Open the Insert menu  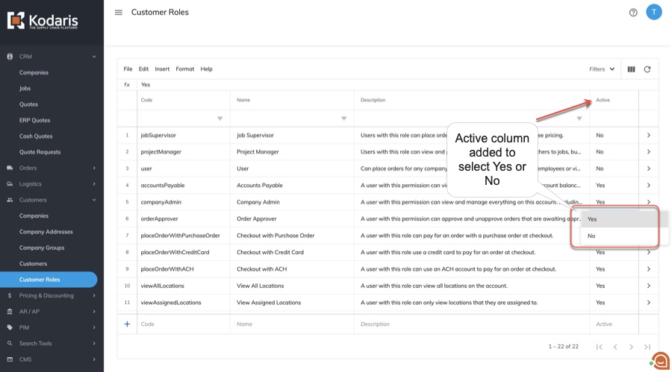coord(162,69)
